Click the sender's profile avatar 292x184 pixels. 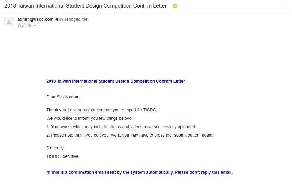[x=9, y=22]
